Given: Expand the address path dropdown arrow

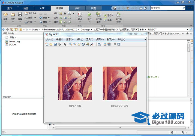Looking at the screenshot, I should [x=188, y=29].
